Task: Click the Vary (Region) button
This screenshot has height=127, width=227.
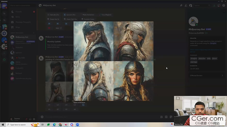Action: 105,15
